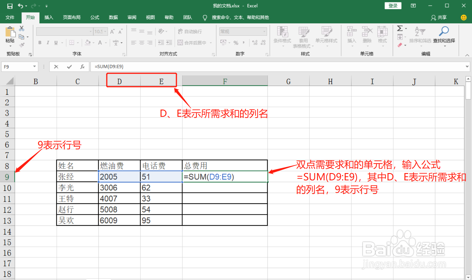Viewport: 472px width, 280px height.
Task: Click the AutoSum Σ icon
Action: click(x=400, y=28)
